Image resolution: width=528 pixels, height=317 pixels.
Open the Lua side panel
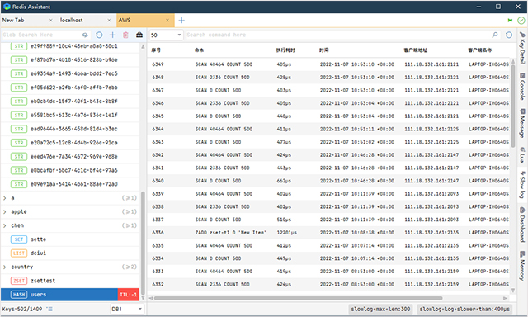point(522,154)
